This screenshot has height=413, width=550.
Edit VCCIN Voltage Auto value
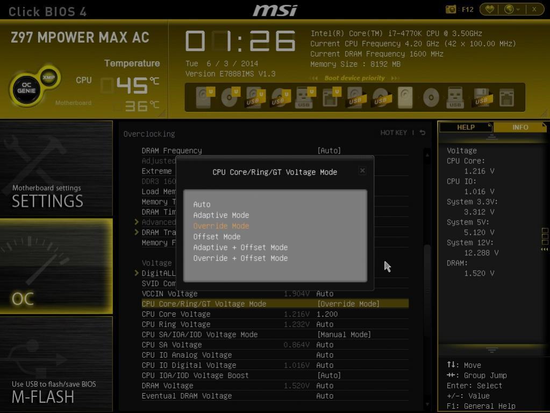tap(325, 293)
